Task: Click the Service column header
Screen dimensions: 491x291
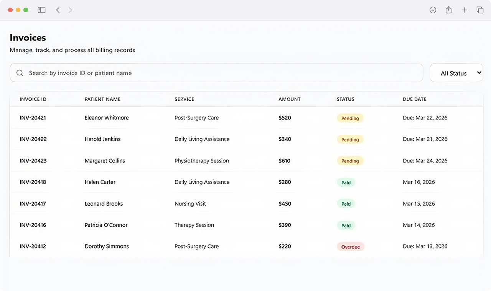Action: point(184,99)
